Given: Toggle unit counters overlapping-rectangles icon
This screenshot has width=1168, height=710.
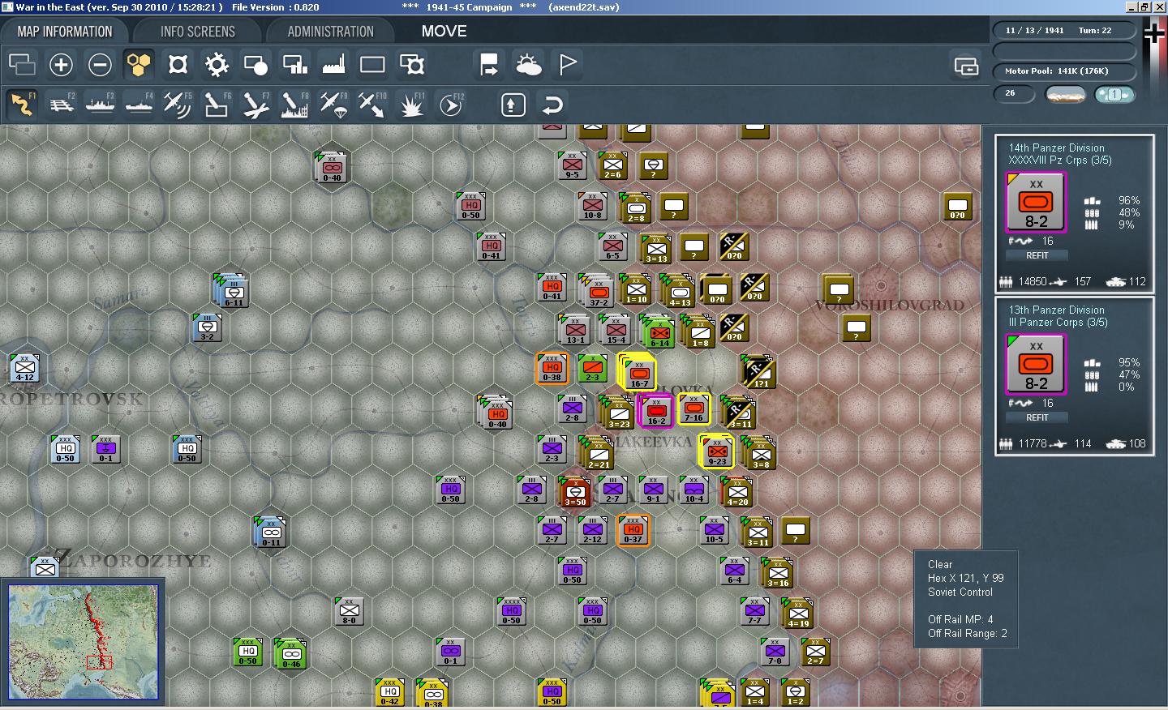Looking at the screenshot, I should click(x=22, y=65).
